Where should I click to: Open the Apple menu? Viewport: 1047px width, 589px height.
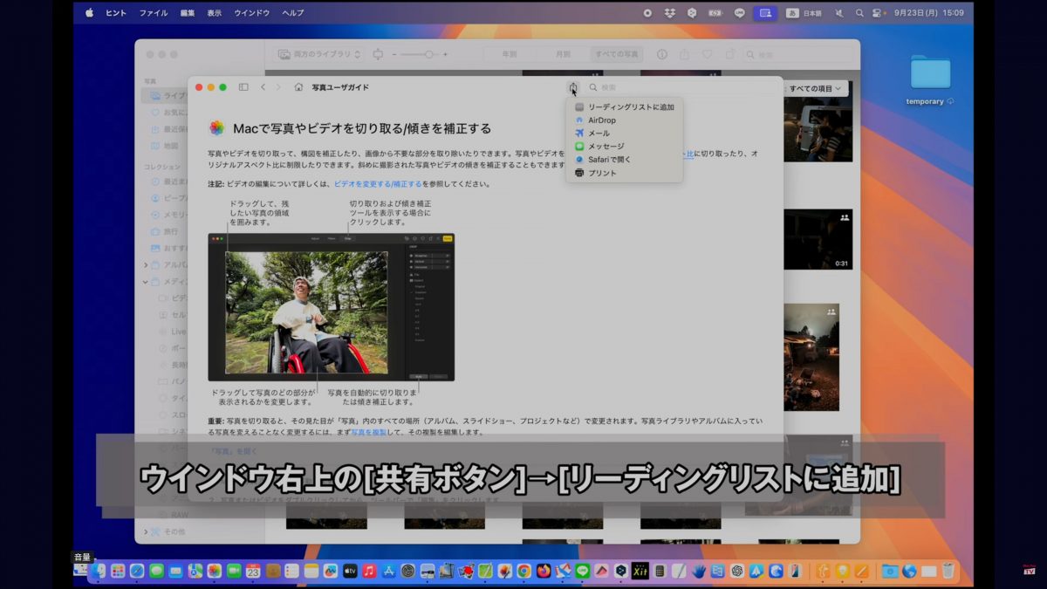tap(89, 13)
